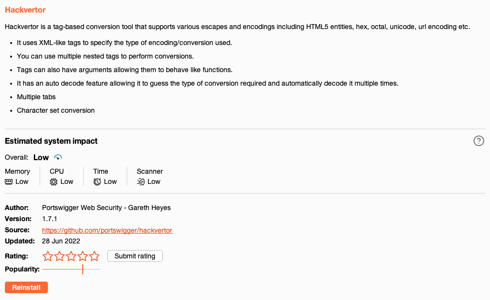This screenshot has width=490, height=300.
Task: Click the Scanner impact icon
Action: (141, 181)
